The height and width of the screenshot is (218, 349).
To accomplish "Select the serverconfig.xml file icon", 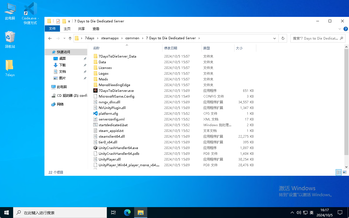I will coord(95,119).
